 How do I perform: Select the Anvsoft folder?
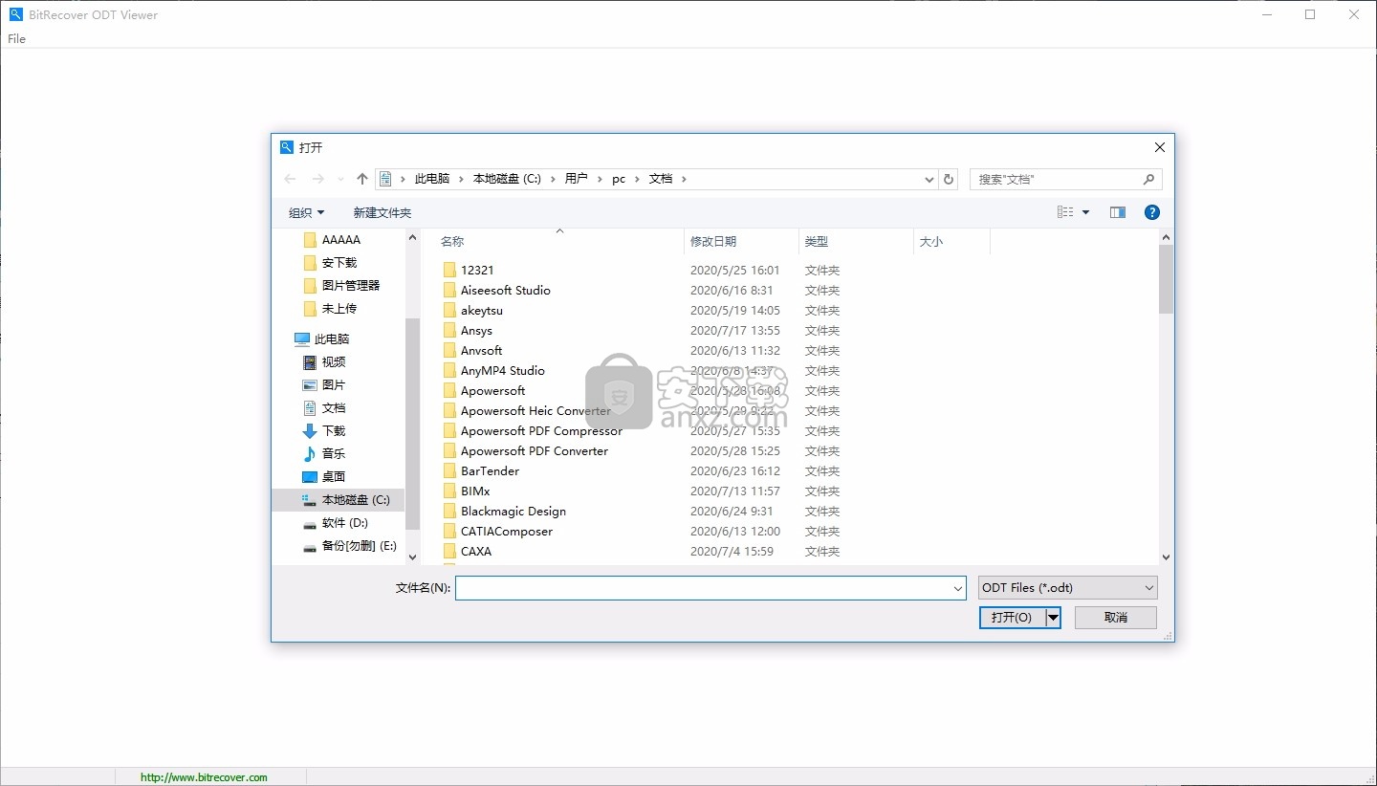pyautogui.click(x=481, y=351)
